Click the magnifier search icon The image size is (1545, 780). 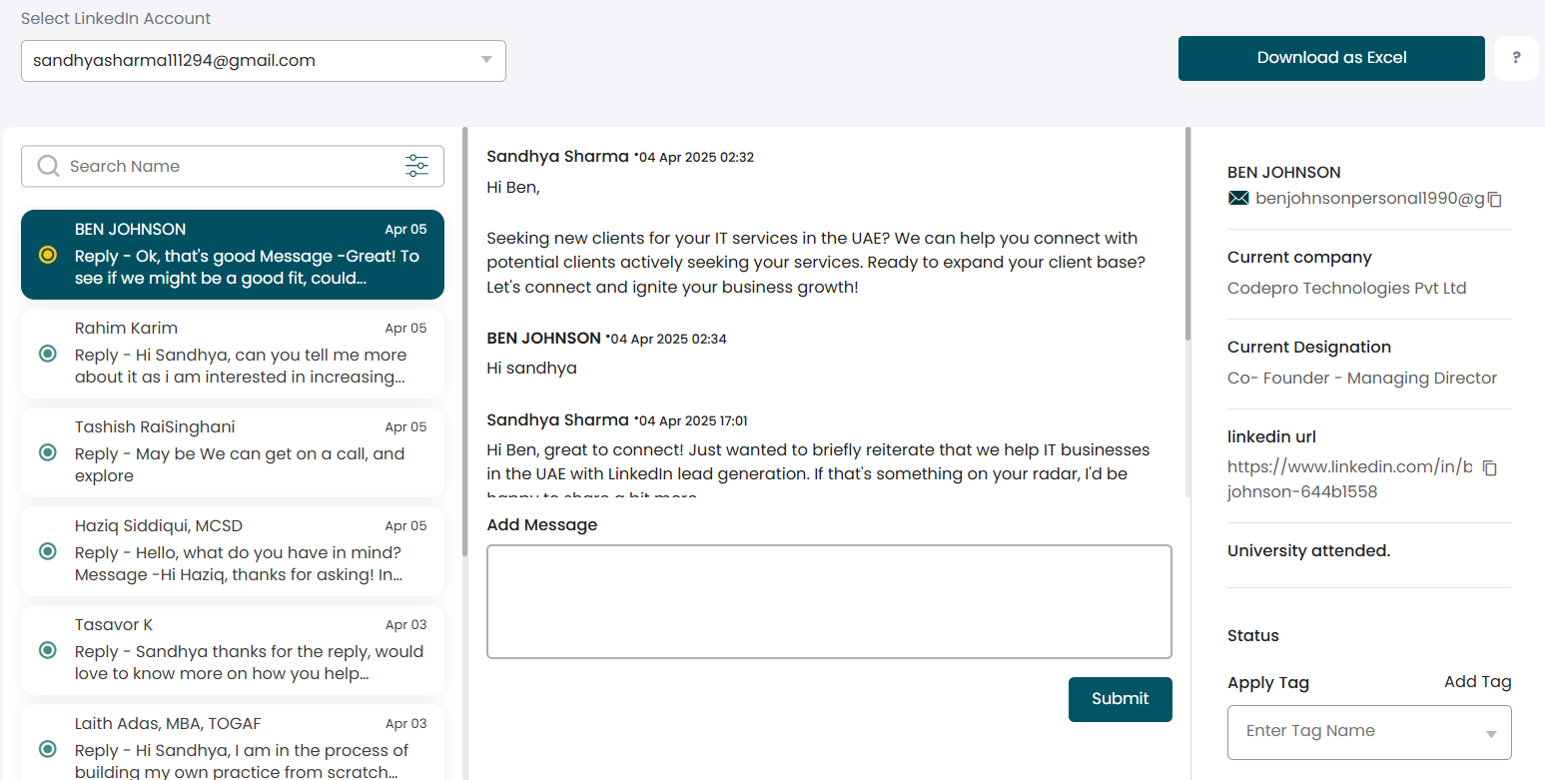48,166
